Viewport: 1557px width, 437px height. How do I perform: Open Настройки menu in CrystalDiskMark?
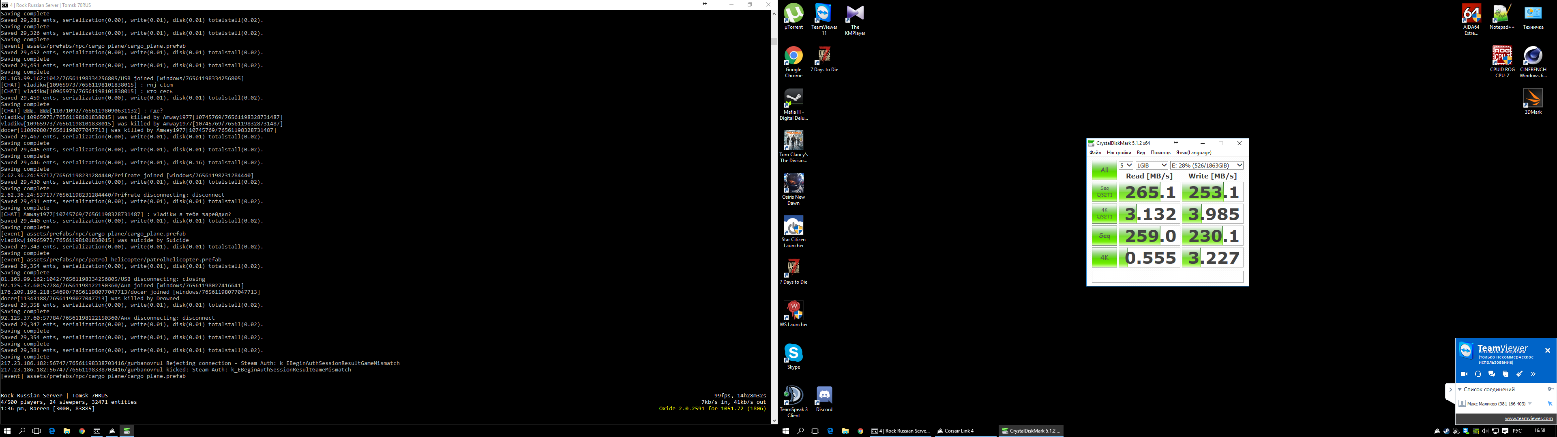pos(1119,153)
